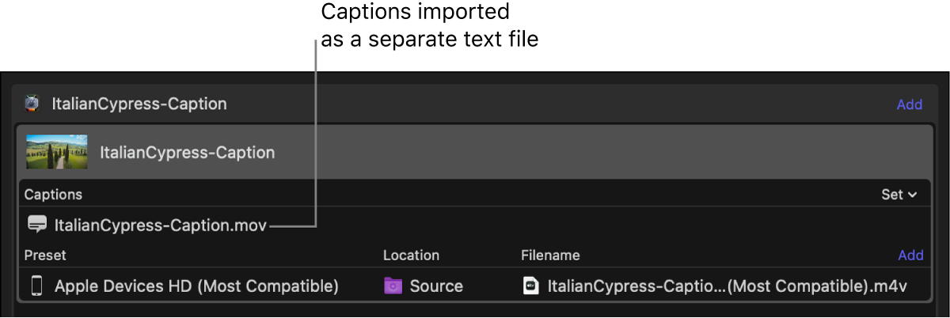Click the ItalianCypress-Caption batch title at top

pos(139,104)
